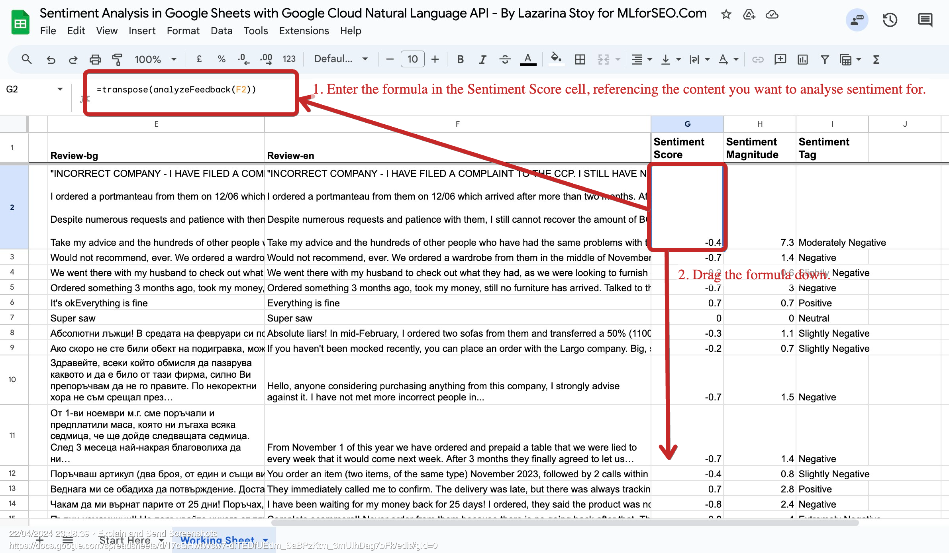Image resolution: width=949 pixels, height=553 pixels.
Task: Open the Data menu
Action: click(x=222, y=31)
